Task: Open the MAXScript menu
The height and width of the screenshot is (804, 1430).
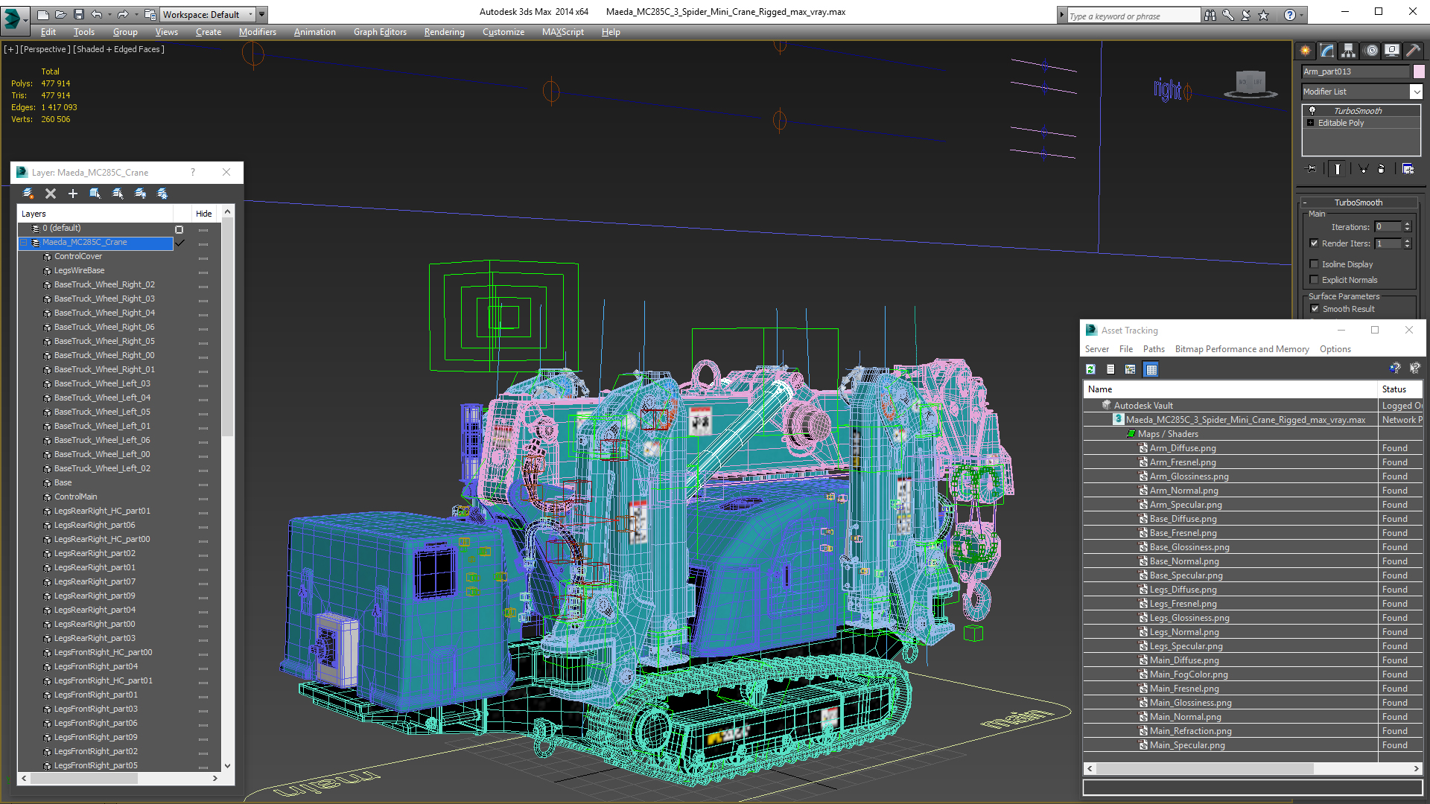Action: tap(562, 32)
